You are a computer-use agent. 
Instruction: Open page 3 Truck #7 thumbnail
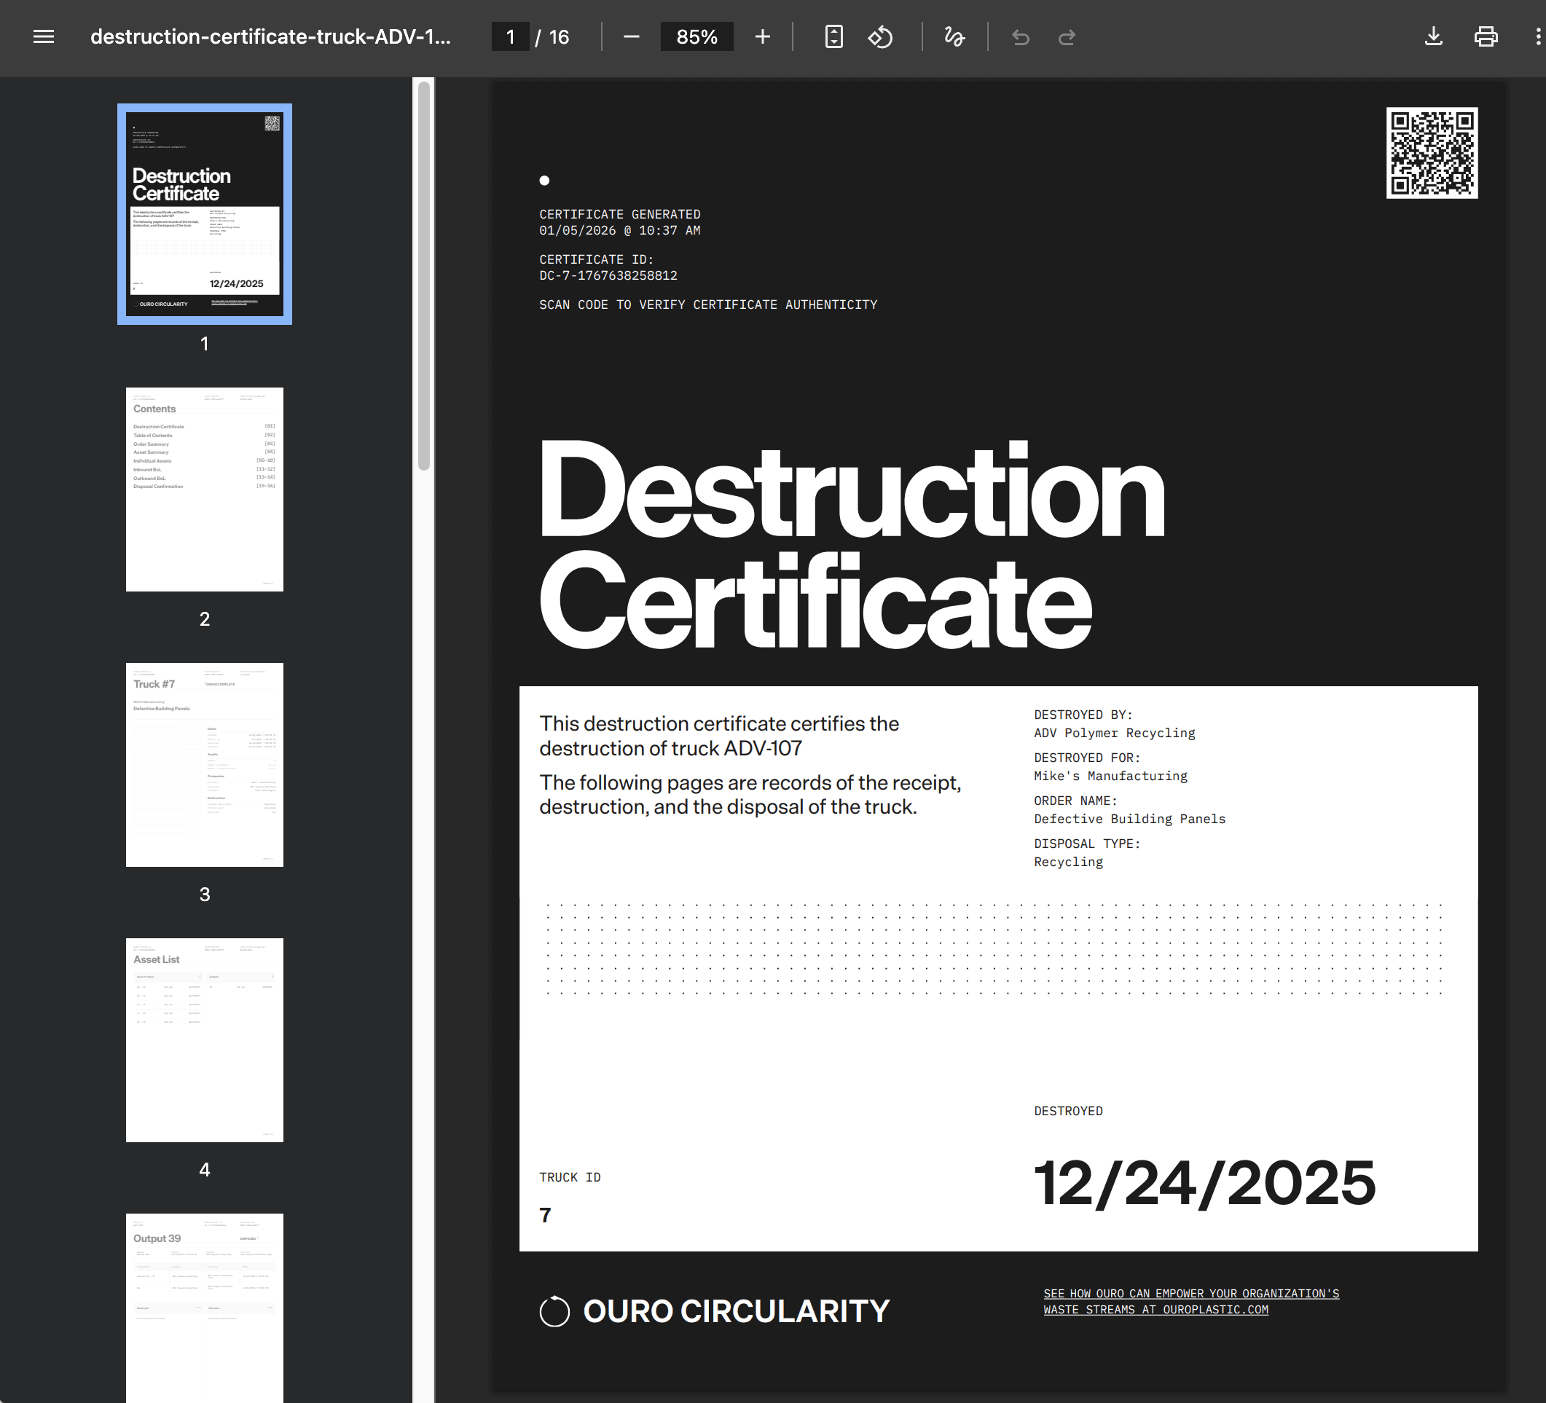[x=205, y=764]
